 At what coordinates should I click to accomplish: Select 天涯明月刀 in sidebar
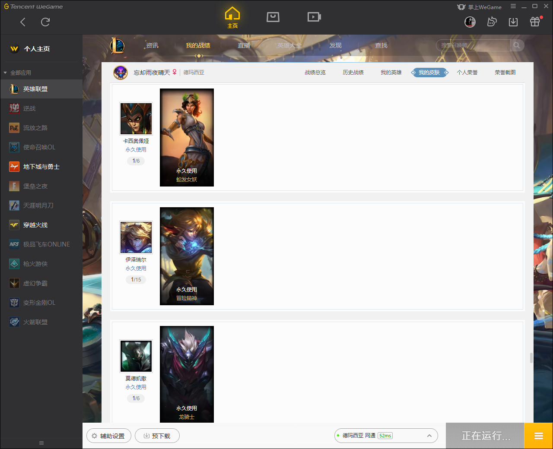pyautogui.click(x=41, y=206)
